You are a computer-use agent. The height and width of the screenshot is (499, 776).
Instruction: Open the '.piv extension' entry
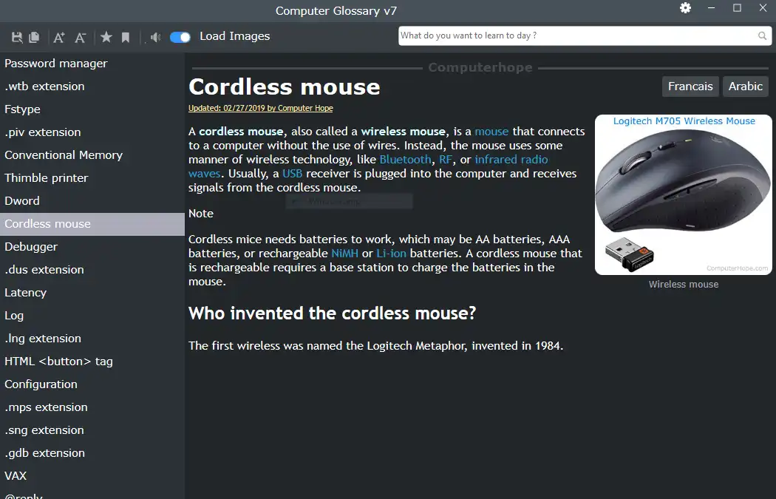pos(92,132)
